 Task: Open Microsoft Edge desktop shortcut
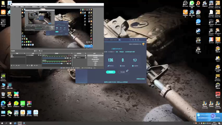tap(3, 104)
